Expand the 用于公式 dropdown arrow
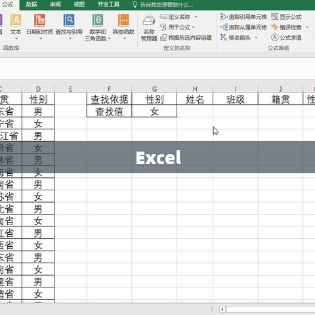The width and height of the screenshot is (315, 315). coord(193,28)
